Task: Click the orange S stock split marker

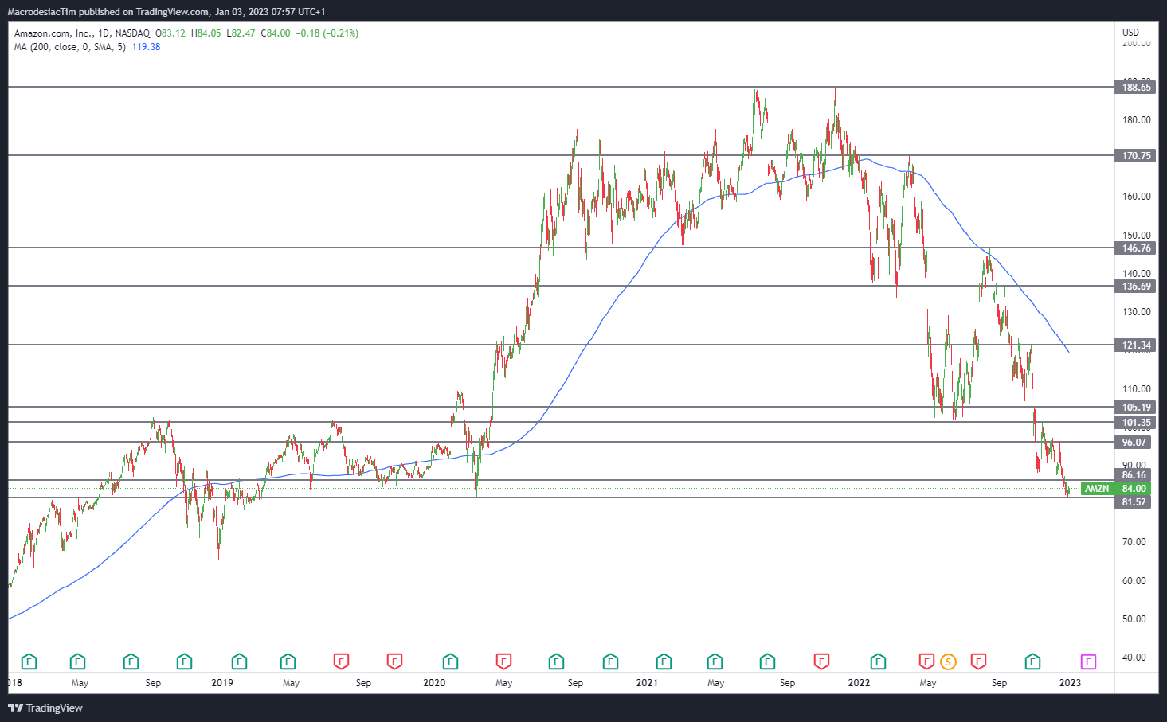Action: coord(948,662)
